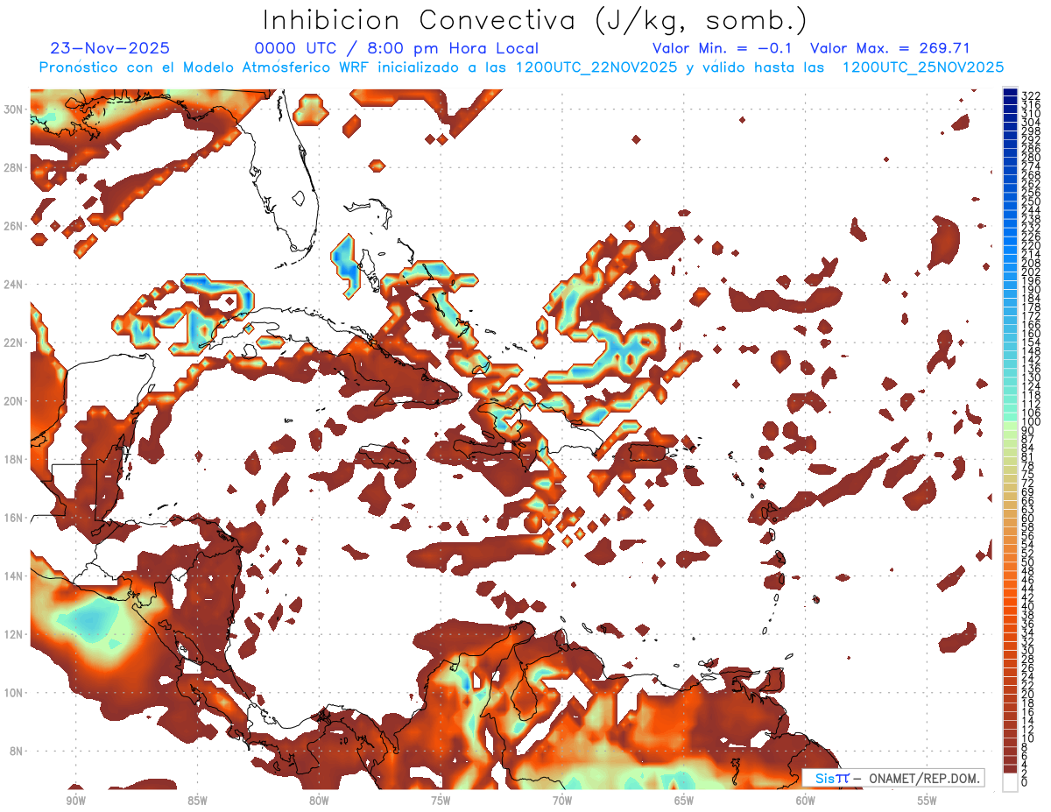Click the 'Valor Max. = 269.71' readout
This screenshot has height=812, width=1051.
(890, 48)
